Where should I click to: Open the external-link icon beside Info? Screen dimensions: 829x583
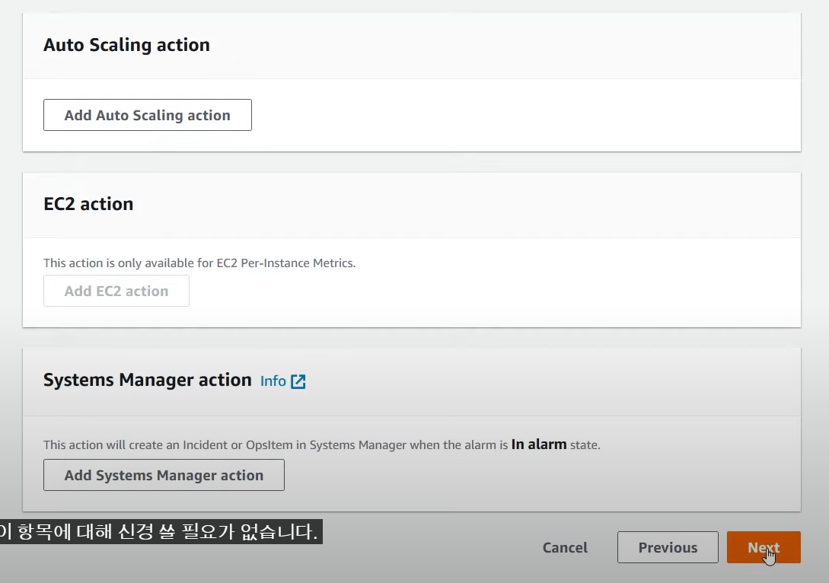point(298,381)
